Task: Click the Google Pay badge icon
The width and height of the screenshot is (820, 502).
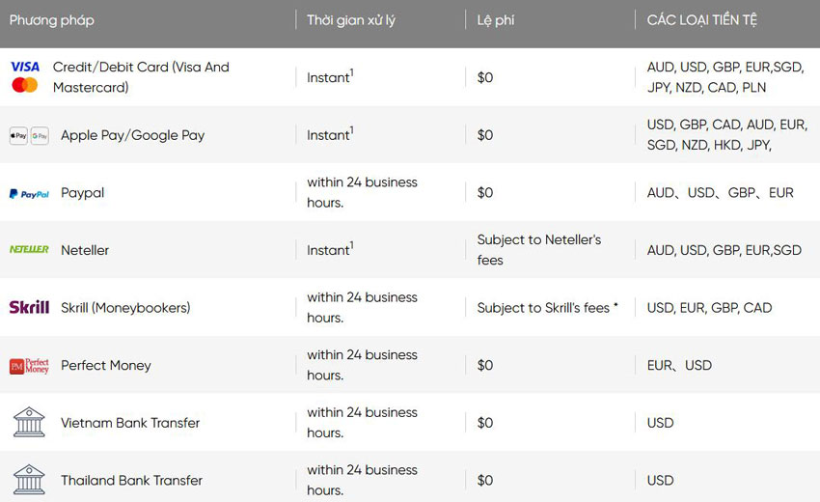Action: [x=40, y=136]
